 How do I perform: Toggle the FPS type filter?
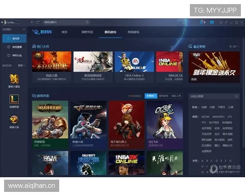click(x=230, y=117)
